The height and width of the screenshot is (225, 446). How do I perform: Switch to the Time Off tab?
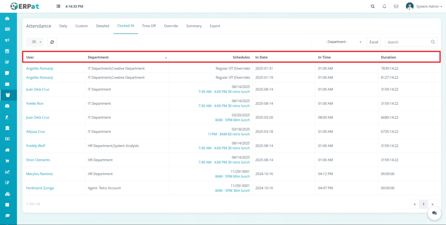(x=149, y=26)
